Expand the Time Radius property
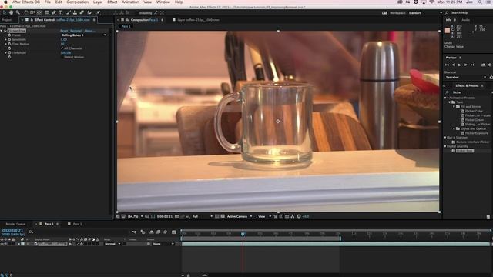Image resolution: width=493 pixels, height=277 pixels. tap(5, 44)
